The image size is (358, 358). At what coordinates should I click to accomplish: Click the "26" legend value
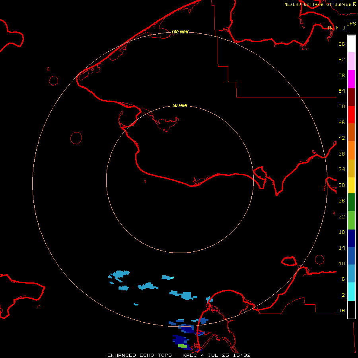342,201
